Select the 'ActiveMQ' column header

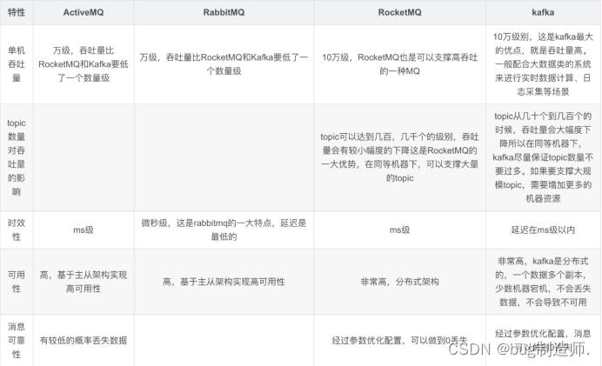pos(84,12)
